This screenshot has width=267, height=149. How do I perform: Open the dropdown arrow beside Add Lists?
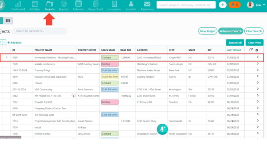tap(4, 42)
